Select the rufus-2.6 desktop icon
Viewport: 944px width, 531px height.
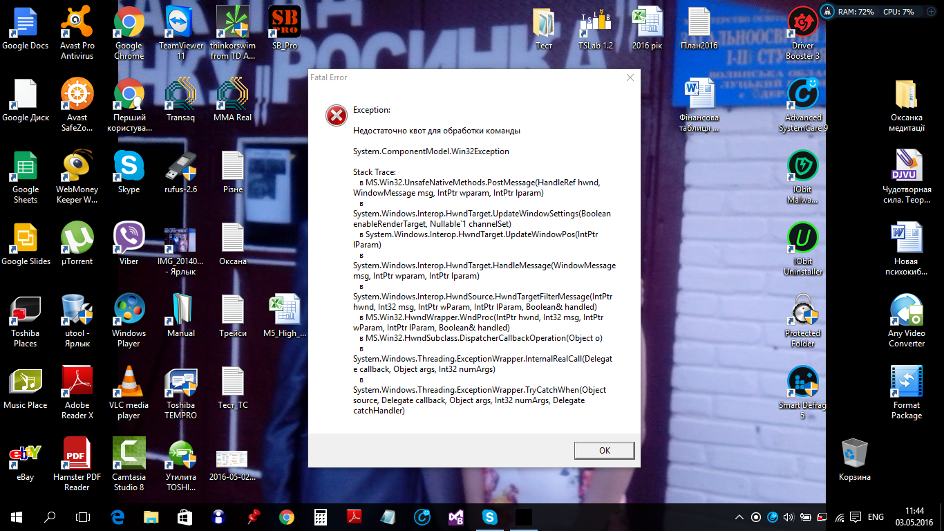[x=181, y=173]
